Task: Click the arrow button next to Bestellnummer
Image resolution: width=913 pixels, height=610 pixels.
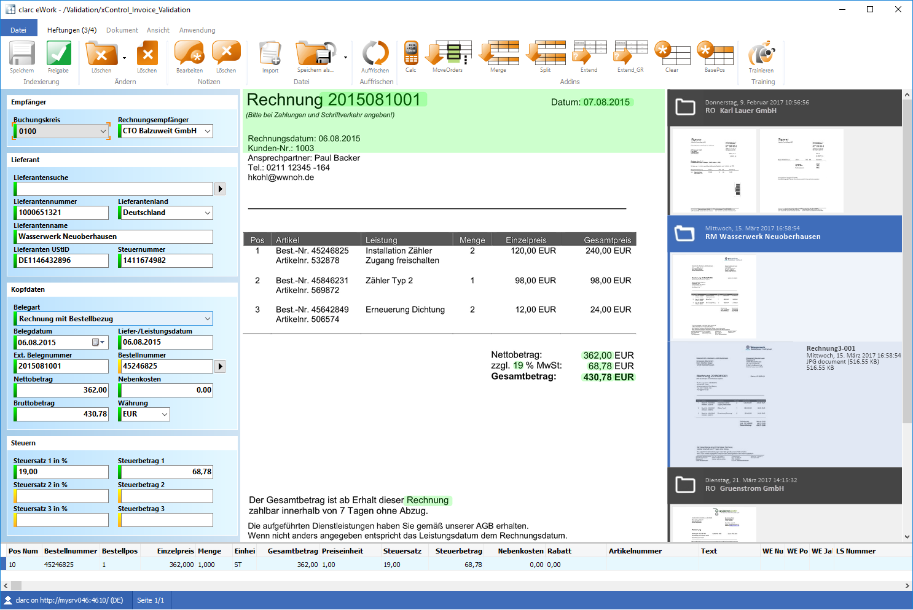Action: (x=220, y=367)
